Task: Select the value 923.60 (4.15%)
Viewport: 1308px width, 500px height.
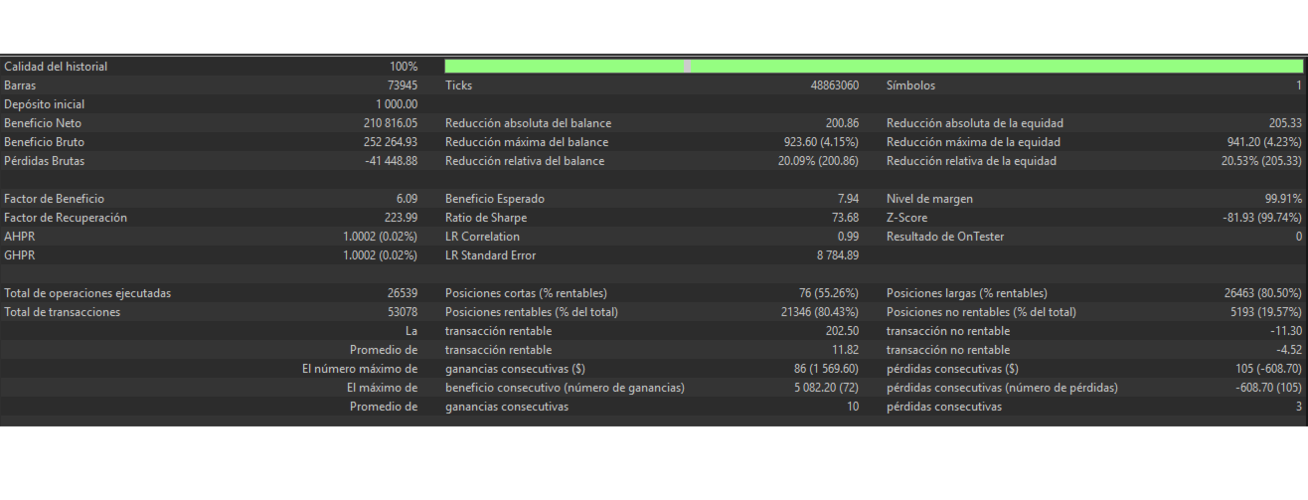Action: [821, 142]
